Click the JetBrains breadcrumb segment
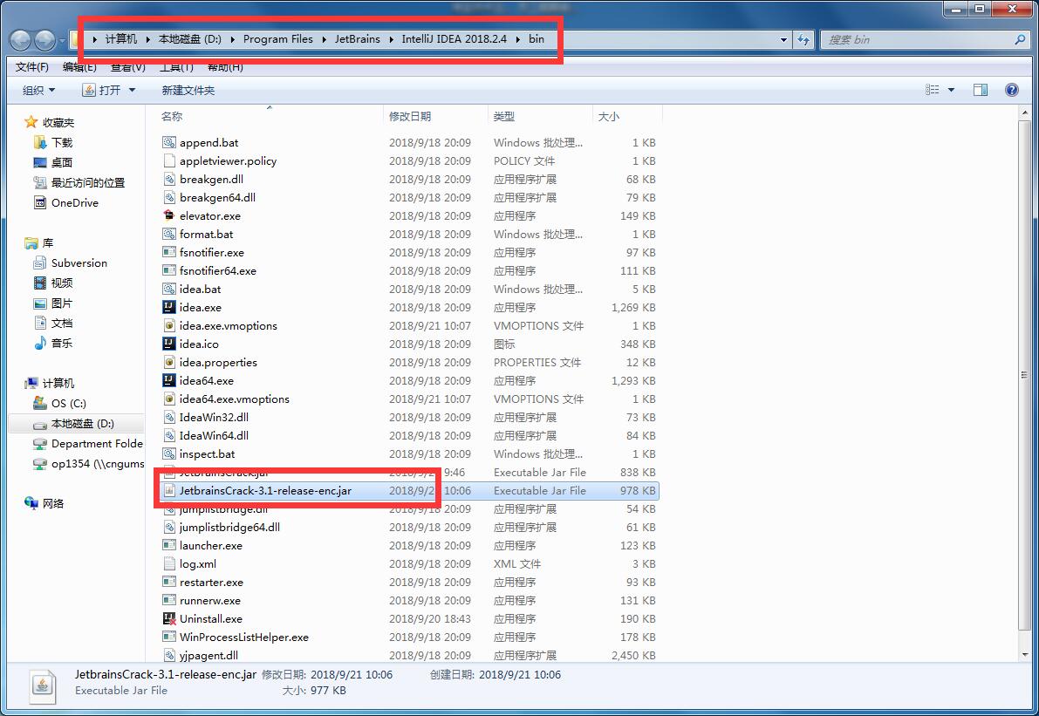Screen dimensions: 1039x716 357,39
